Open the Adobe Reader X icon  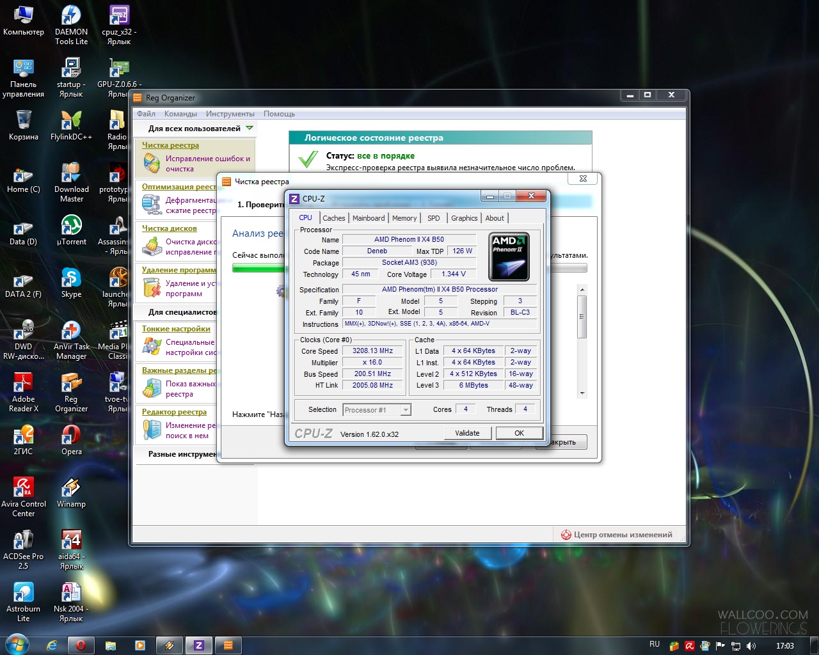[x=24, y=383]
